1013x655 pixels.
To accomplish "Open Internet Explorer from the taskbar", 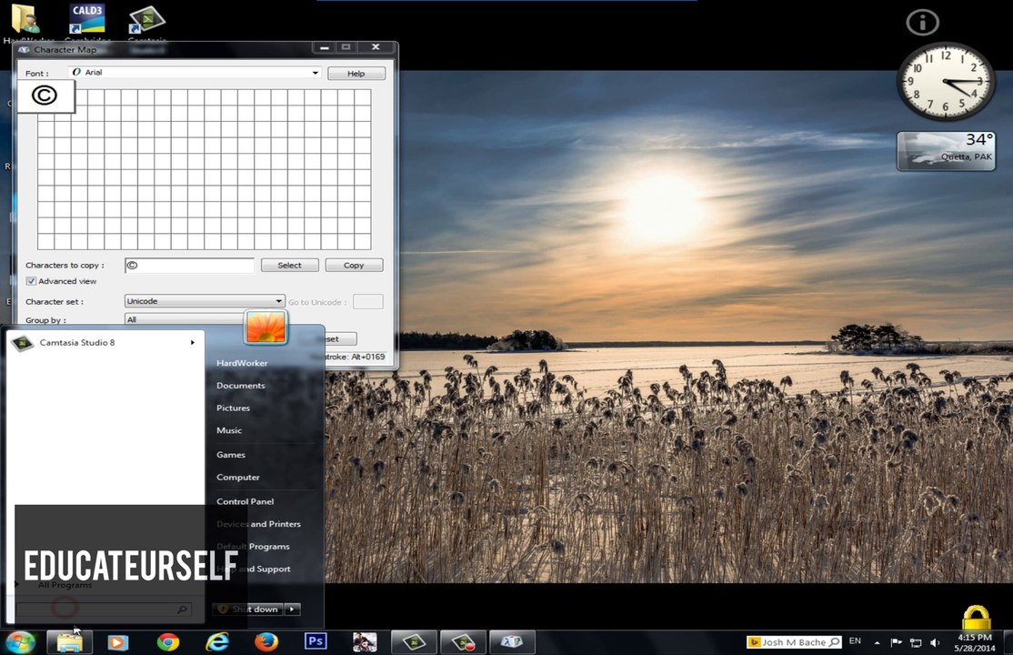I will [217, 642].
